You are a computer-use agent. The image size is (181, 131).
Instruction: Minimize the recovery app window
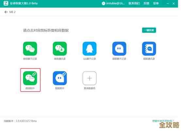point(168,4)
